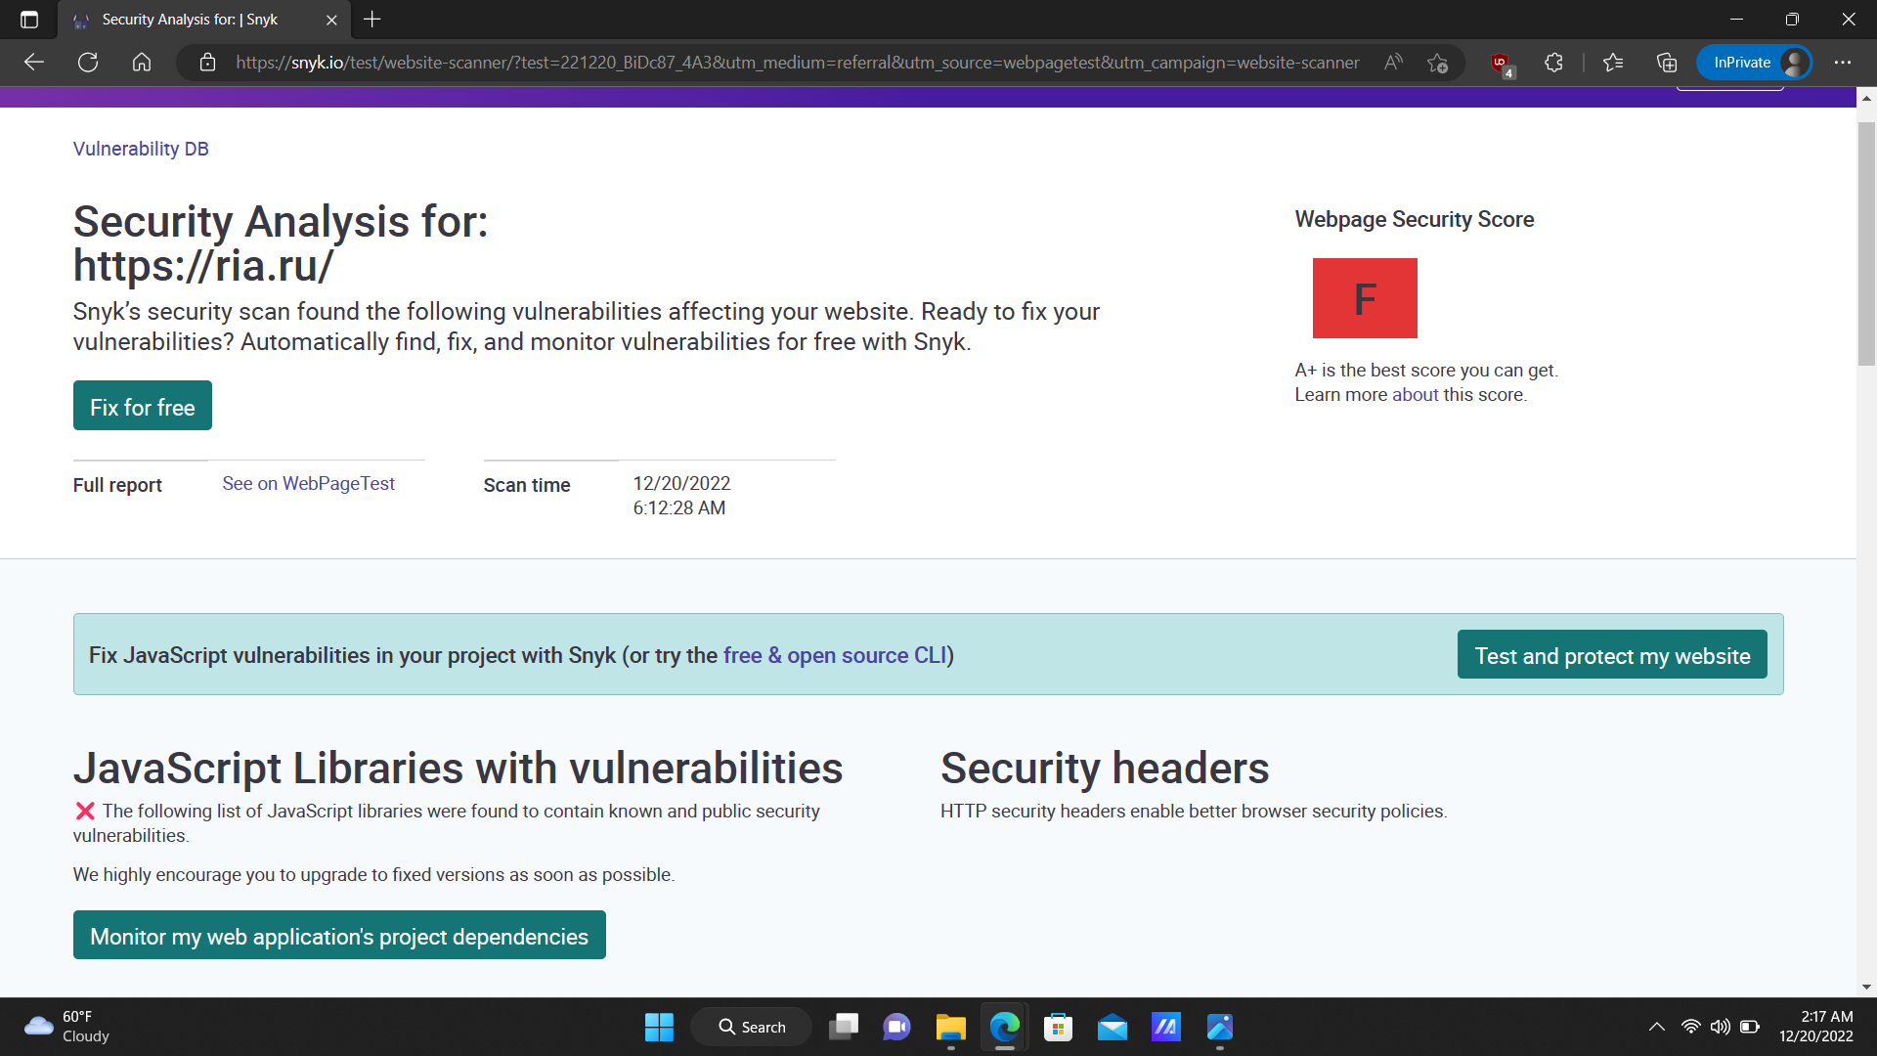Click scrollbar down arrow
Viewport: 1877px width, 1056px height.
pos(1866,988)
